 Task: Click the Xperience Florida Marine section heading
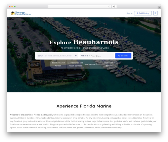pos(84,106)
